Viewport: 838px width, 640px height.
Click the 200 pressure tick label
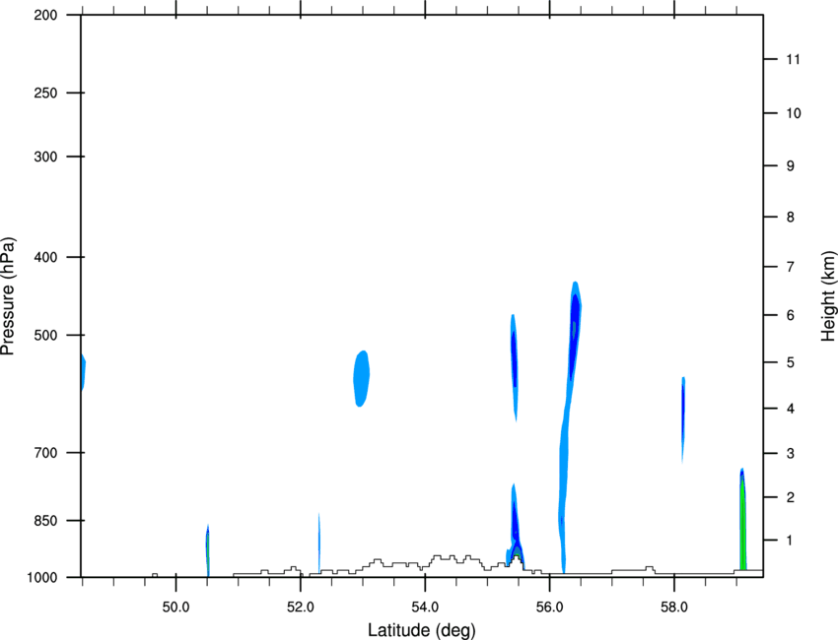pos(45,16)
